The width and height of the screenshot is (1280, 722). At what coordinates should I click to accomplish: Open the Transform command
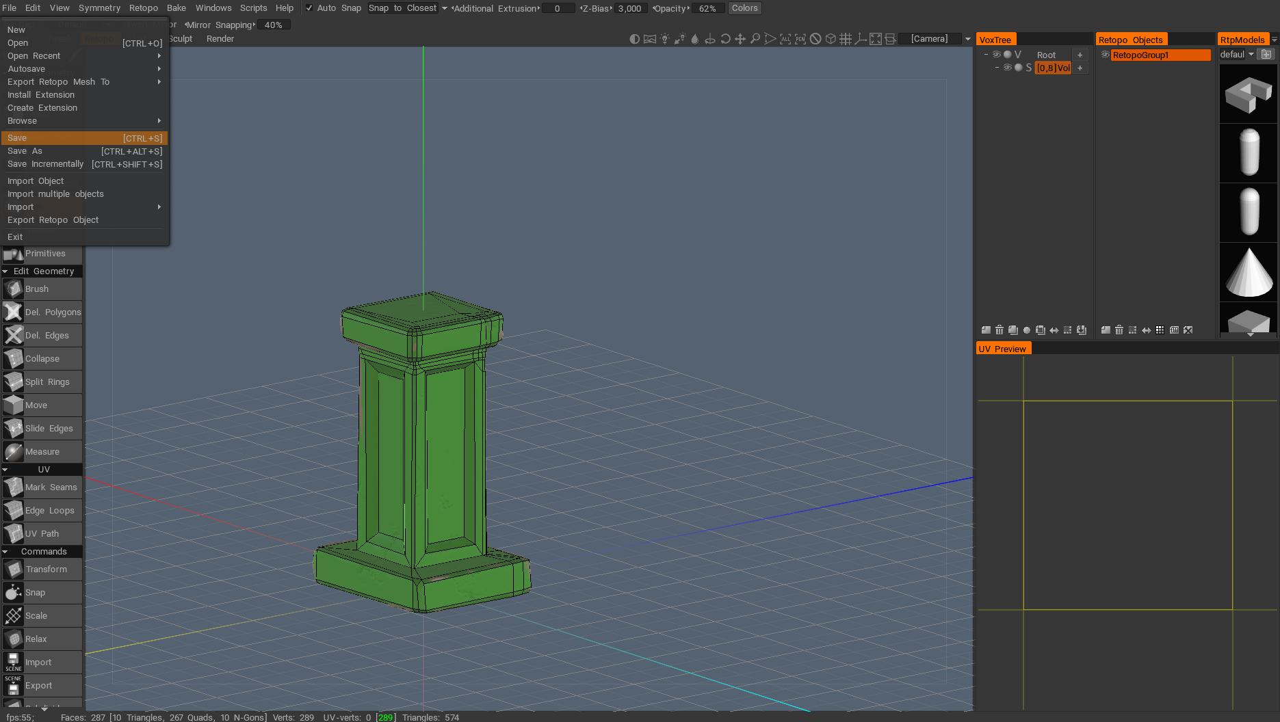point(41,569)
